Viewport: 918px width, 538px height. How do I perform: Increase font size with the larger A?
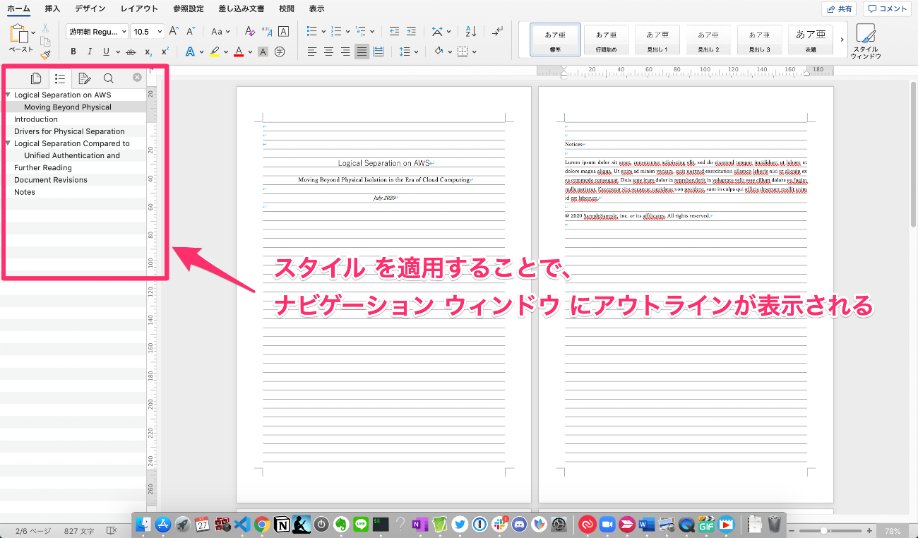point(174,31)
